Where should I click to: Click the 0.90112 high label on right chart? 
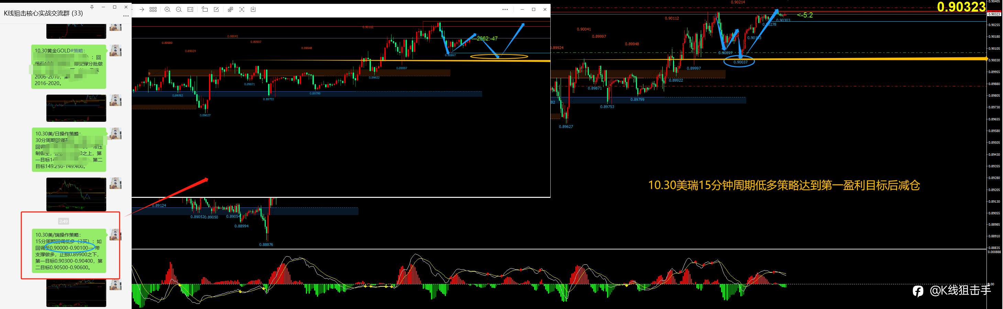(x=672, y=18)
